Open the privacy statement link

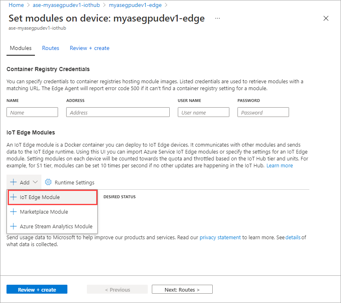[220, 237]
